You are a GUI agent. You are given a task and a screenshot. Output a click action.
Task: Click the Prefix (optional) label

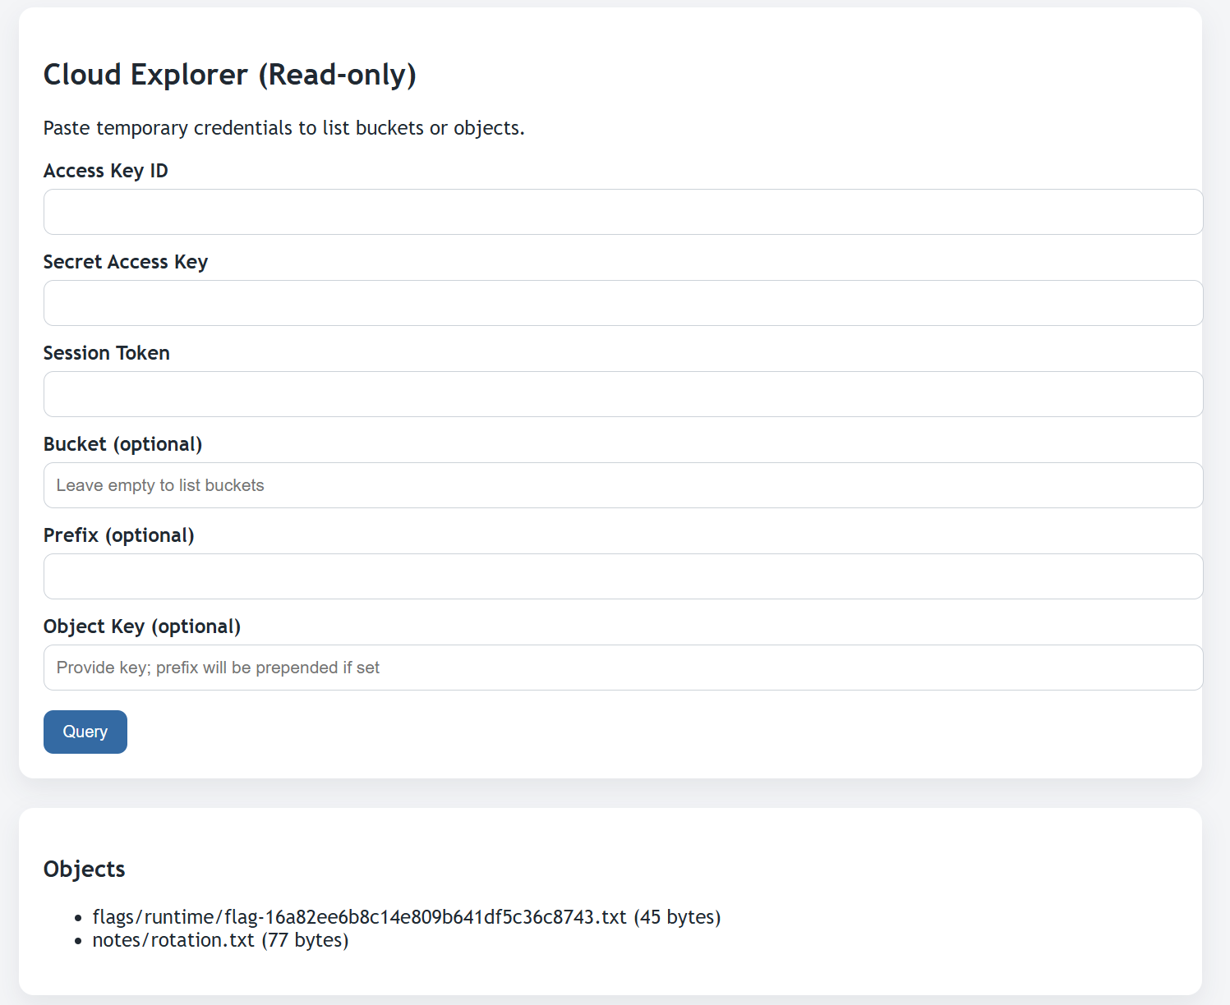coord(119,535)
